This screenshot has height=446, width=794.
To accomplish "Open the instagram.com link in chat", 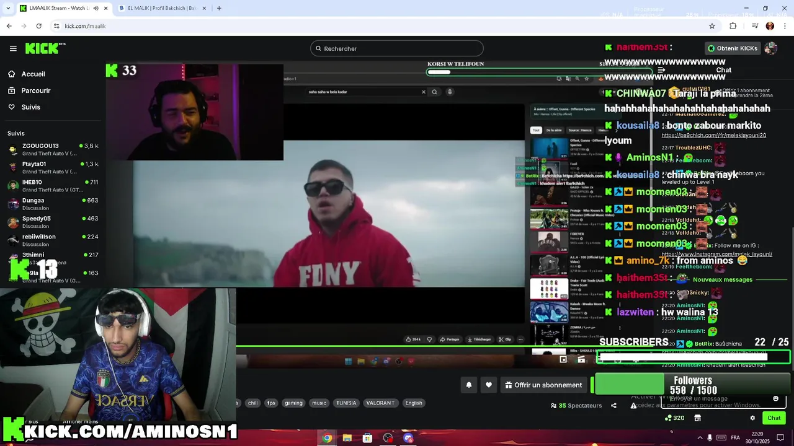I will coord(716,254).
